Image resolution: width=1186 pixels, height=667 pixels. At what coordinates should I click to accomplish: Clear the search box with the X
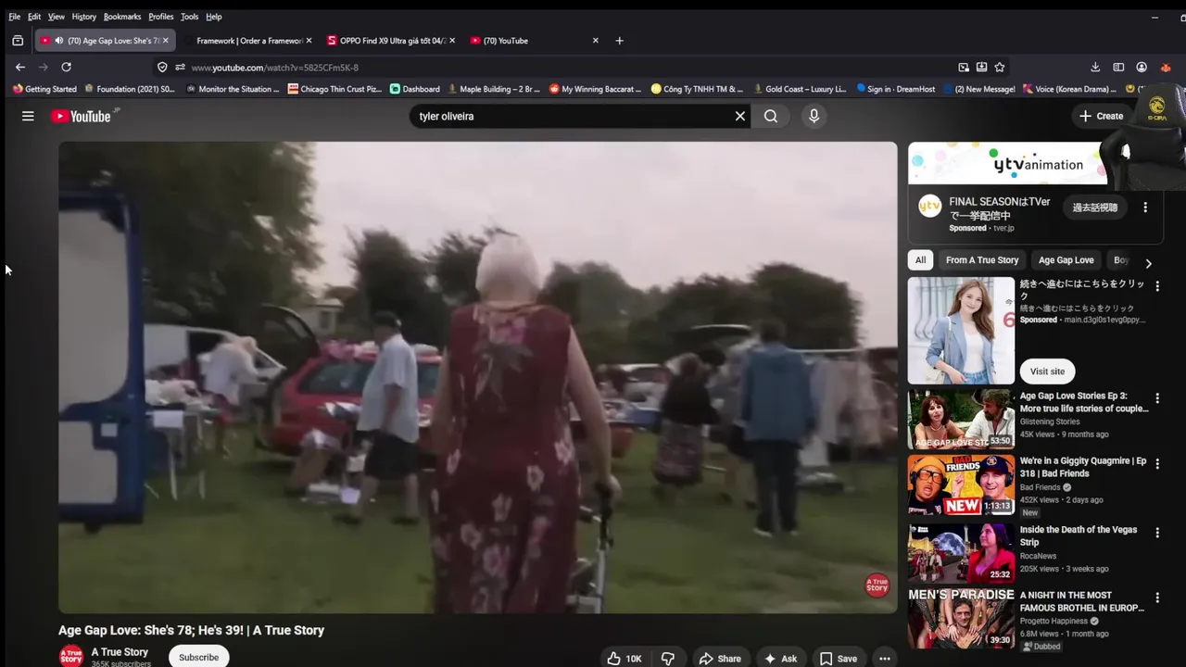point(740,116)
